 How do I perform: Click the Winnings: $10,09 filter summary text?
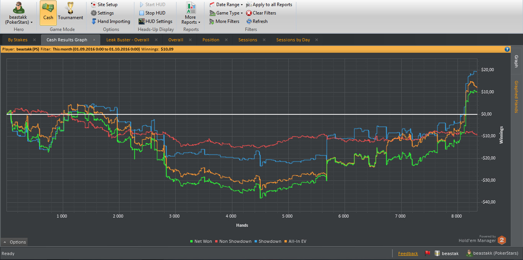pos(157,49)
